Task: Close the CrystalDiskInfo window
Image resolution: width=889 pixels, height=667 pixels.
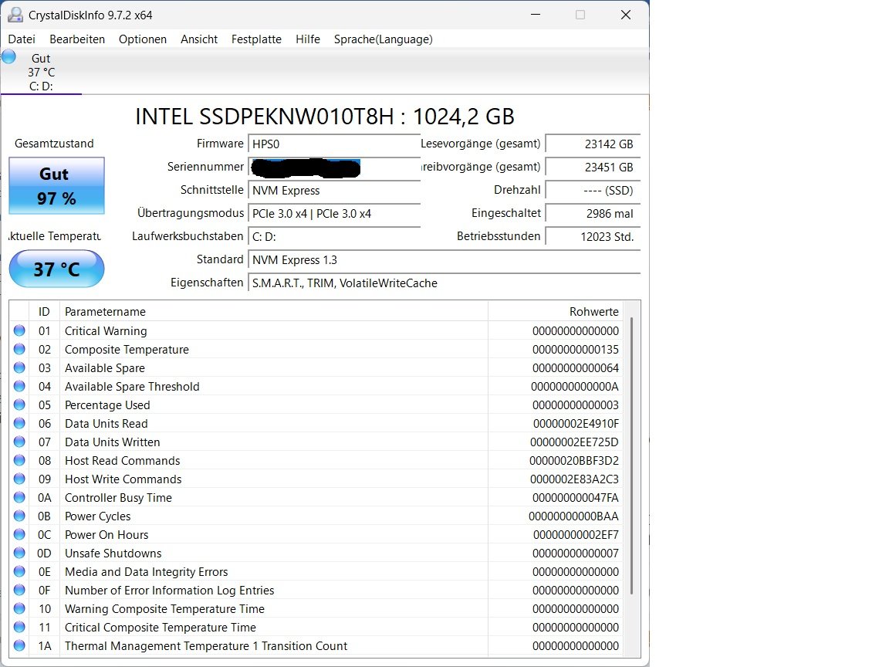Action: pos(626,15)
